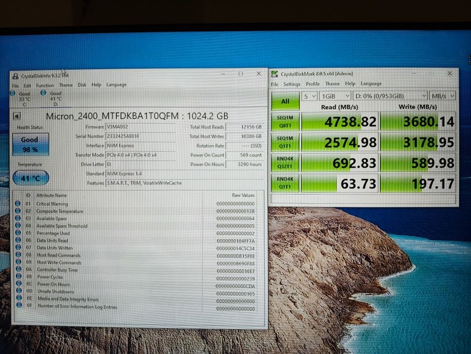
Task: Open the Theme menu in CrystalDiskMark
Action: click(x=332, y=83)
